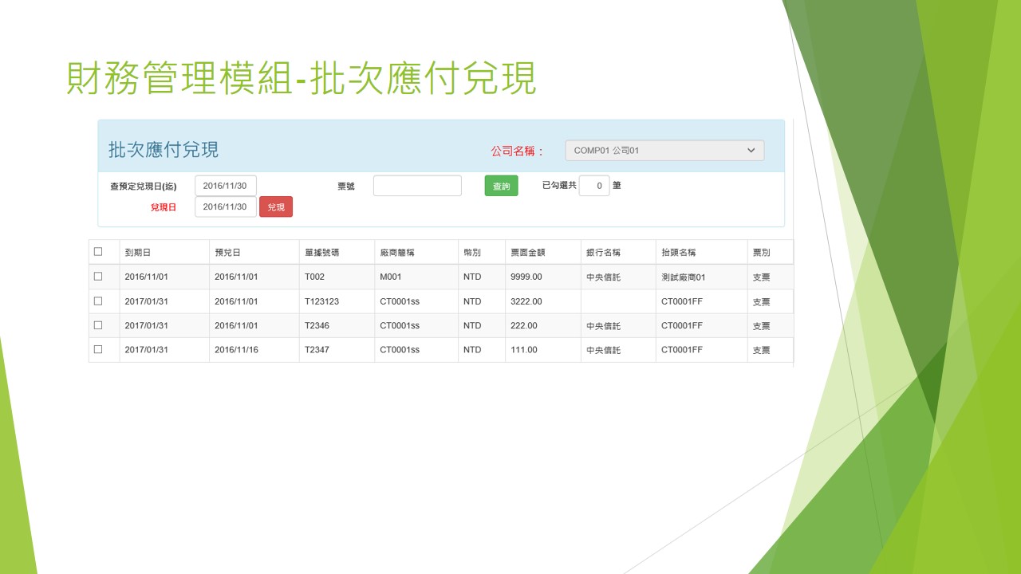
Task: Click 到期日 2017/01/31 in T2347 row
Action: pos(147,350)
